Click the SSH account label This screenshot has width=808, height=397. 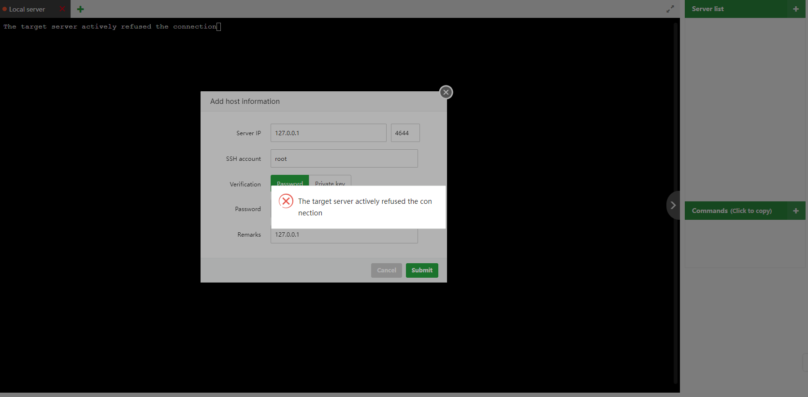tap(243, 158)
